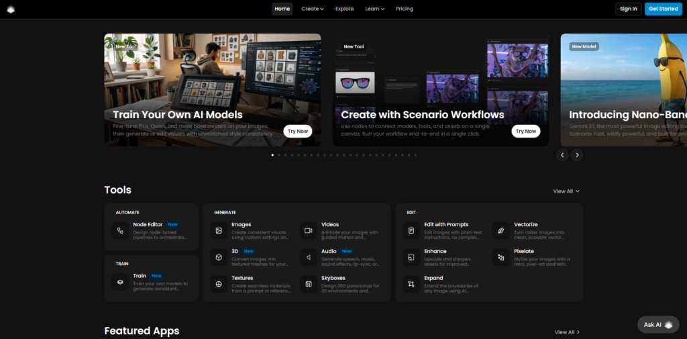Open the 3D mesh tool icon
The image size is (687, 339).
219,257
